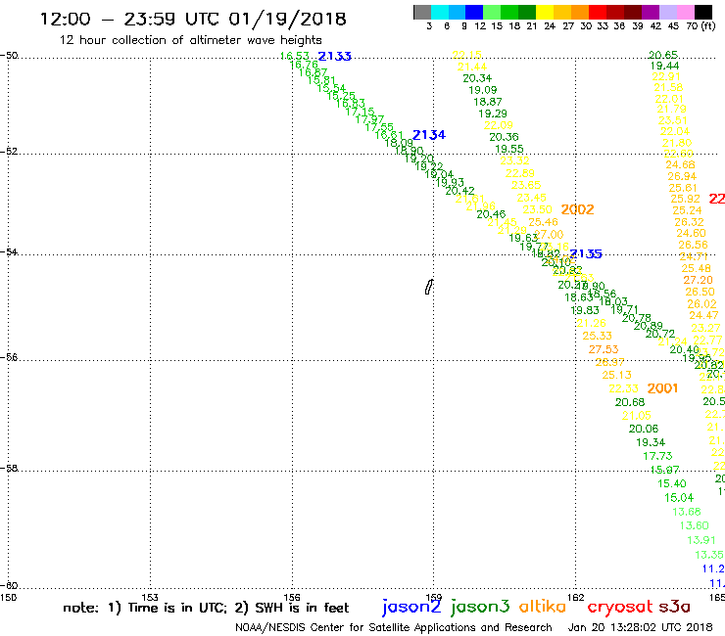The image size is (725, 636).
Task: Click the wave height value 13.91
Action: pyautogui.click(x=701, y=540)
